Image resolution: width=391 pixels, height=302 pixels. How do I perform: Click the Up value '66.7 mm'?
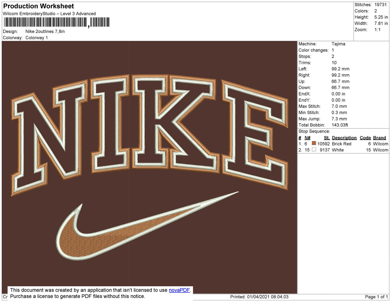tap(340, 81)
